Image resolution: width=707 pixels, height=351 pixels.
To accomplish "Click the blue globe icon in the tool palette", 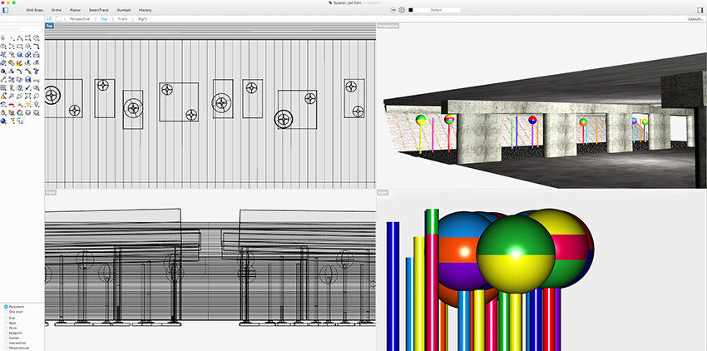I will coord(4,121).
